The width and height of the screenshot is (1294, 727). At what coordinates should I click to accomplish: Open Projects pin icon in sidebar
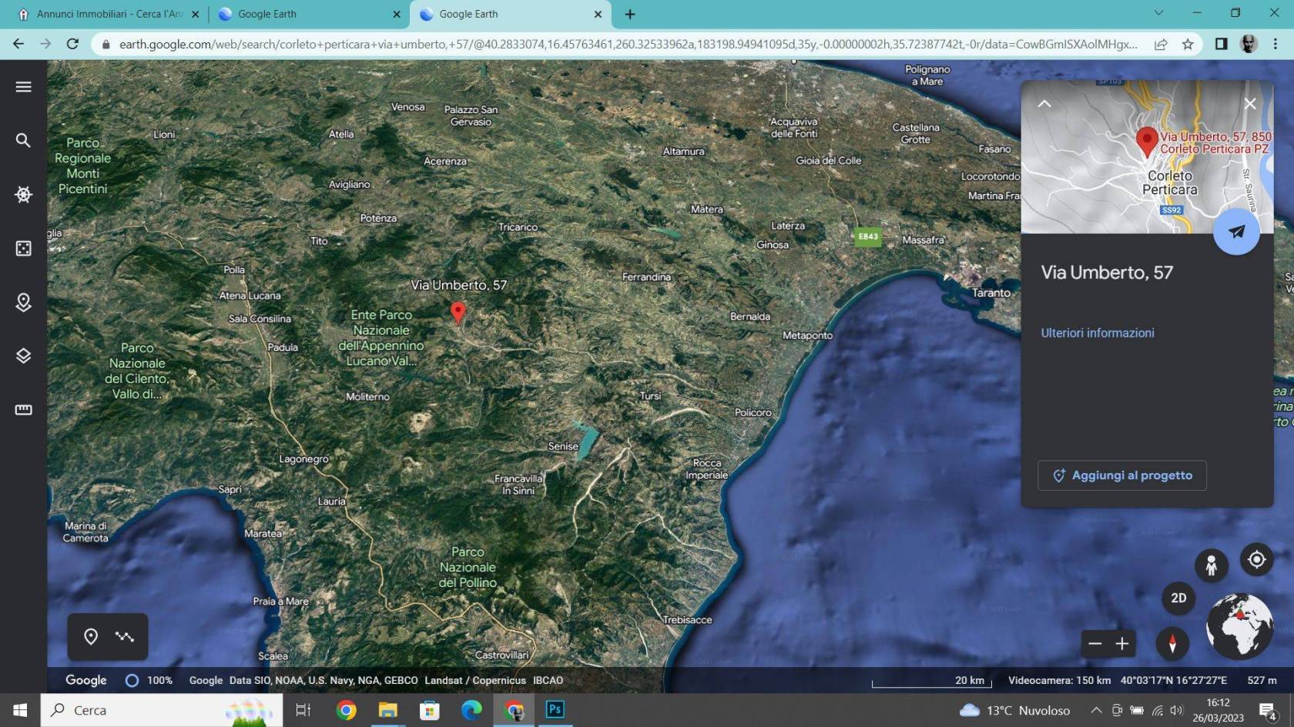coord(23,302)
